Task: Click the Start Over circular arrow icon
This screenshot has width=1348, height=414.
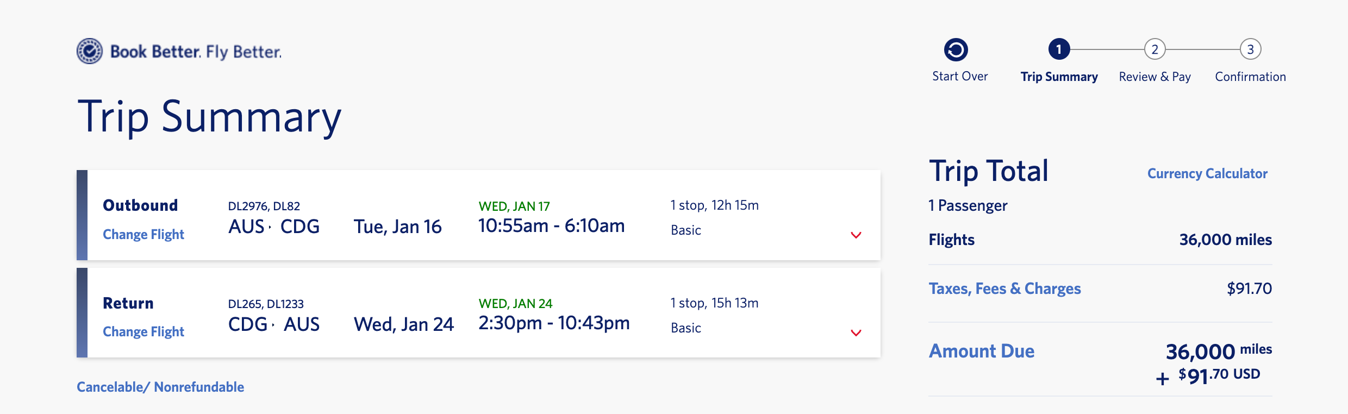Action: (x=956, y=50)
